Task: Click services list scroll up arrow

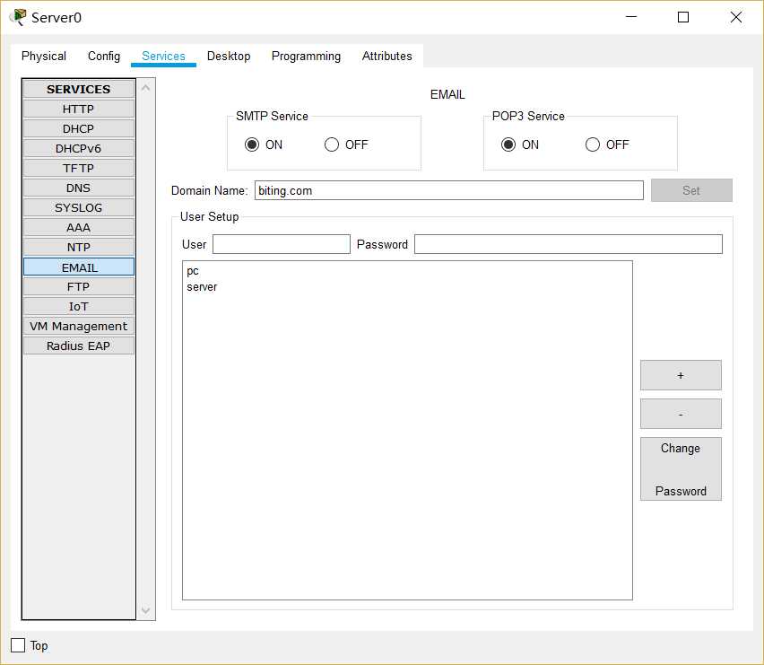Action: [x=145, y=88]
